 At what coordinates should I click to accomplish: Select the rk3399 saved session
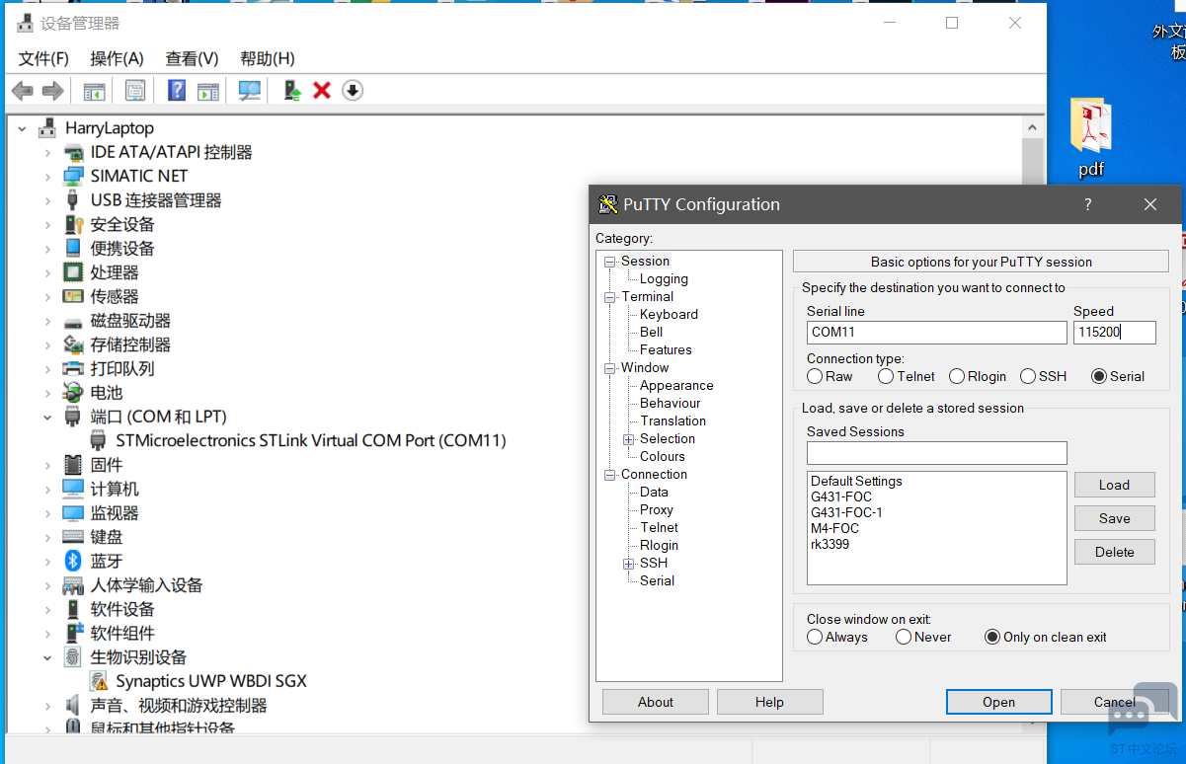(830, 544)
